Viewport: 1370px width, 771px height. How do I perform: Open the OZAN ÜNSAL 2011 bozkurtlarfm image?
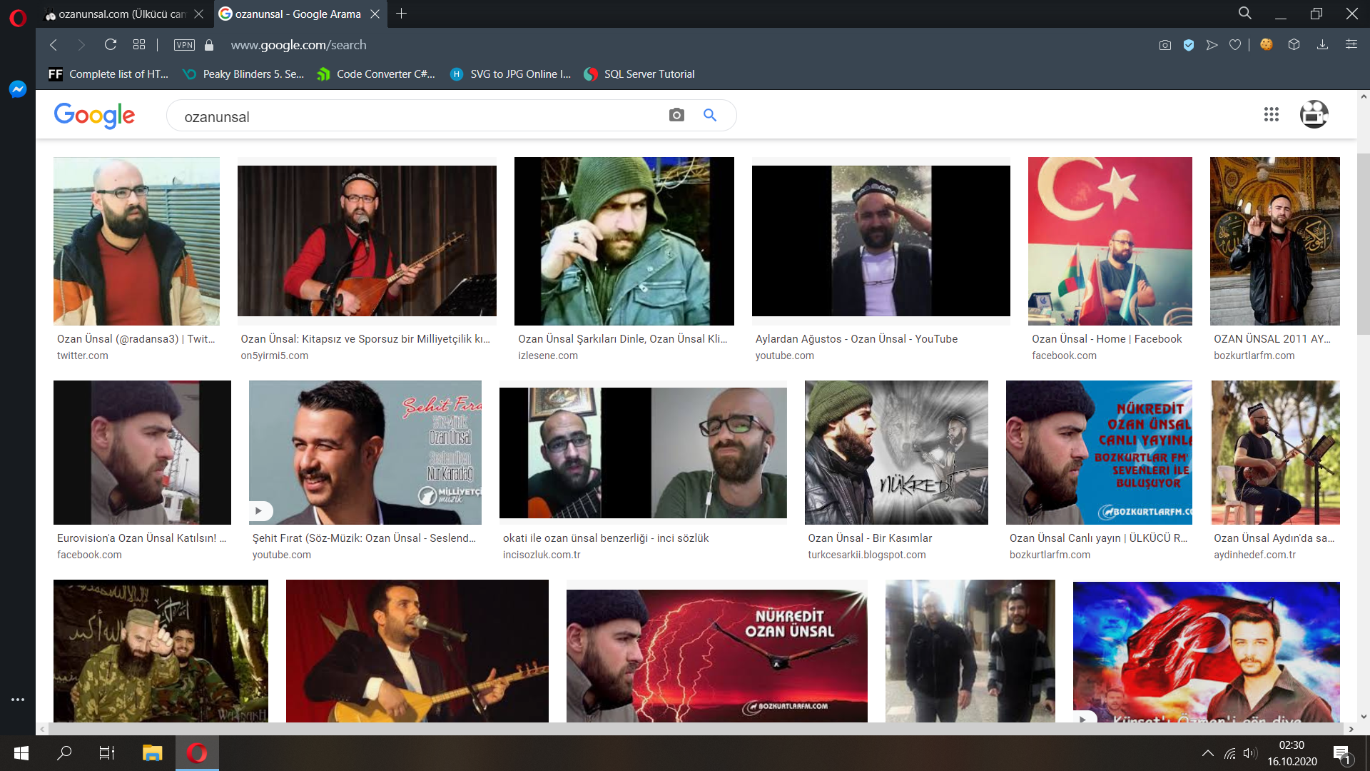pos(1275,241)
